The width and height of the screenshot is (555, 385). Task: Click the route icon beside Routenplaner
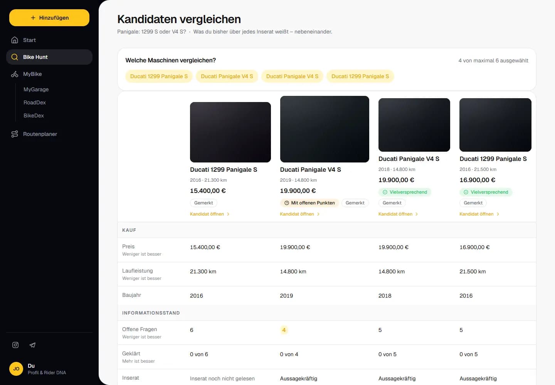(15, 134)
